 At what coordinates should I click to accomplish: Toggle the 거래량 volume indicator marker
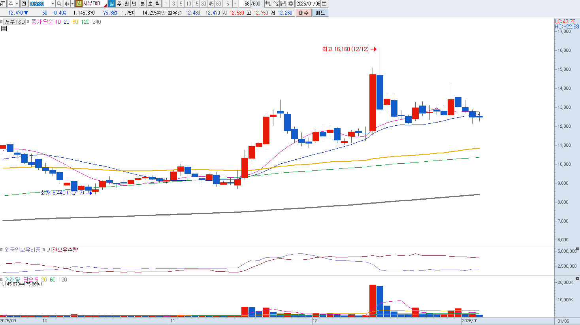(x=2, y=280)
